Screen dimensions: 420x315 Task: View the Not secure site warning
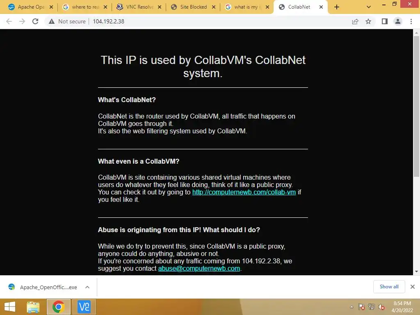coord(67,21)
